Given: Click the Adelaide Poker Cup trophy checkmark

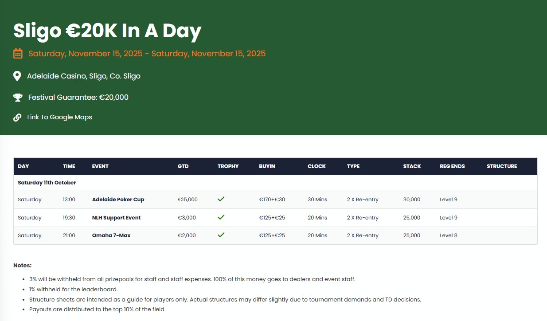Looking at the screenshot, I should point(221,200).
